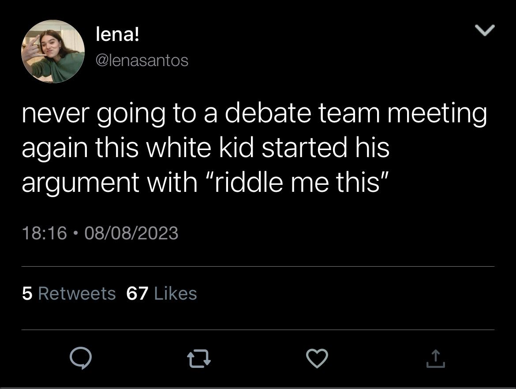Open lena!'s profile picture
Screen dimensions: 516x389
[53, 51]
